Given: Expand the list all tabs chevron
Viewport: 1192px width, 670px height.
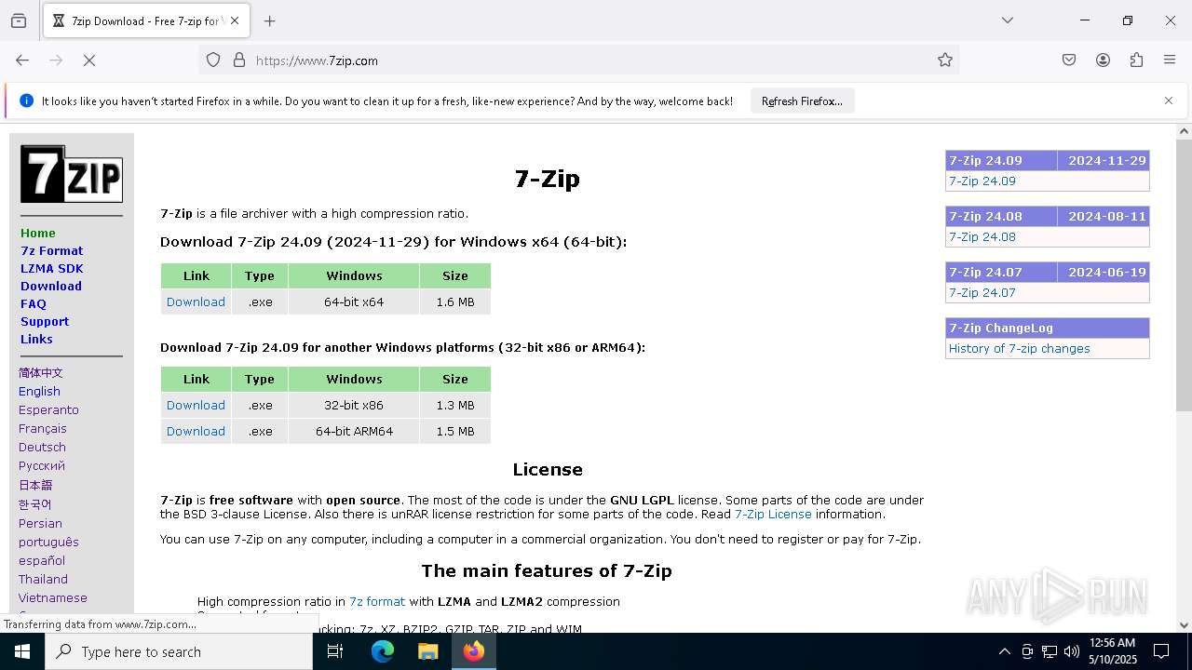Looking at the screenshot, I should click(x=1008, y=20).
